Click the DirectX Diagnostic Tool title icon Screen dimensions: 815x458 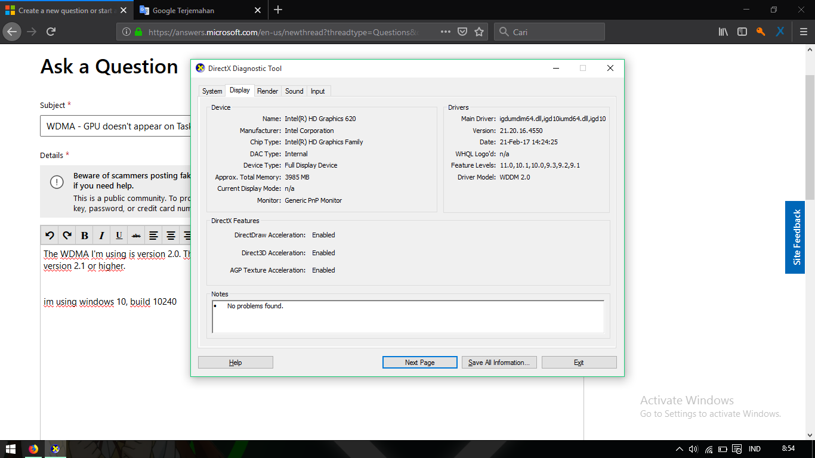click(x=200, y=68)
